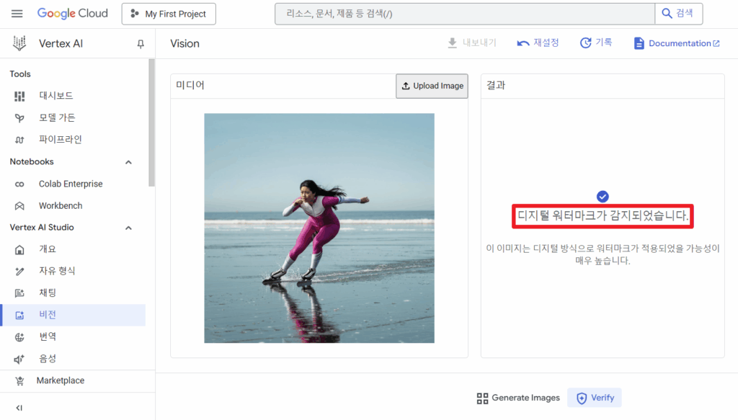Click the 기록 history clock icon
Viewport: 738px width, 420px height.
pos(585,43)
